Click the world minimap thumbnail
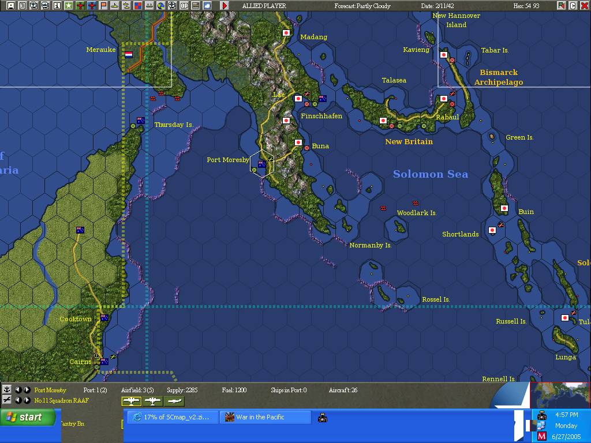591x443 pixels. tap(560, 395)
